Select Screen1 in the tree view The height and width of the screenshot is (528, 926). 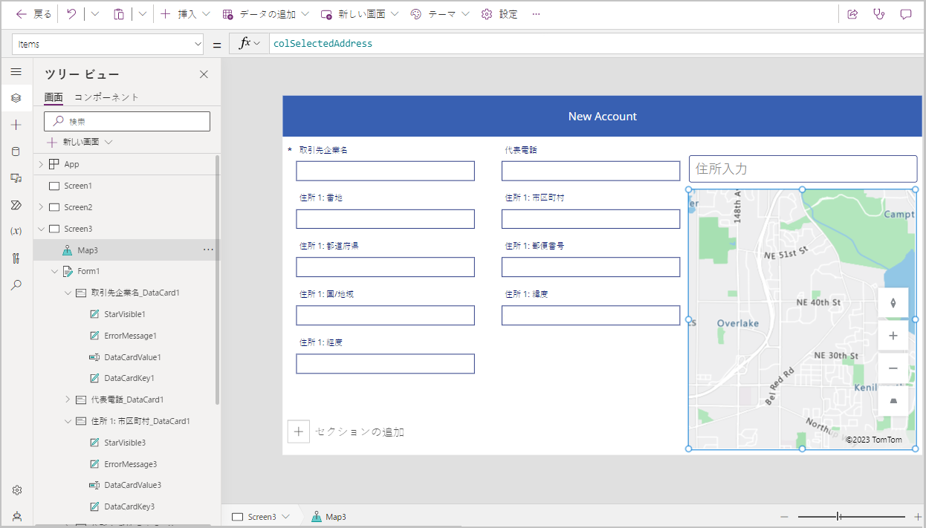(x=78, y=186)
